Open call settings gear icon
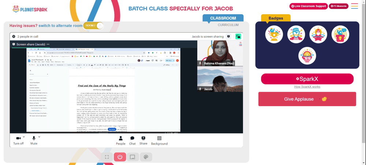Screen dimensions: 366x165 click(x=14, y=37)
